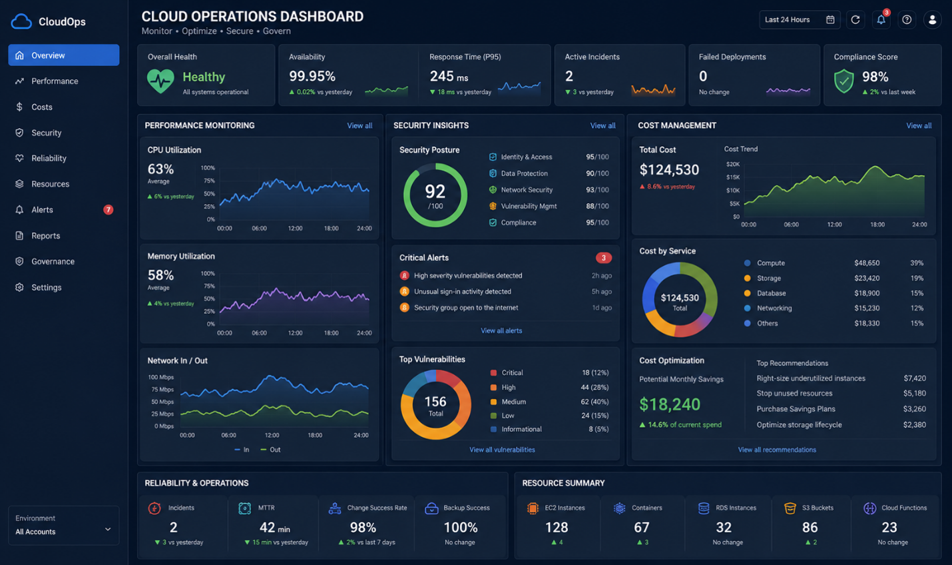
Task: Click the MTTR icon
Action: [244, 508]
